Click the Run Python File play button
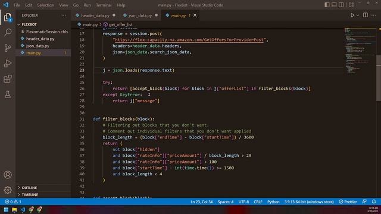 click(352, 15)
